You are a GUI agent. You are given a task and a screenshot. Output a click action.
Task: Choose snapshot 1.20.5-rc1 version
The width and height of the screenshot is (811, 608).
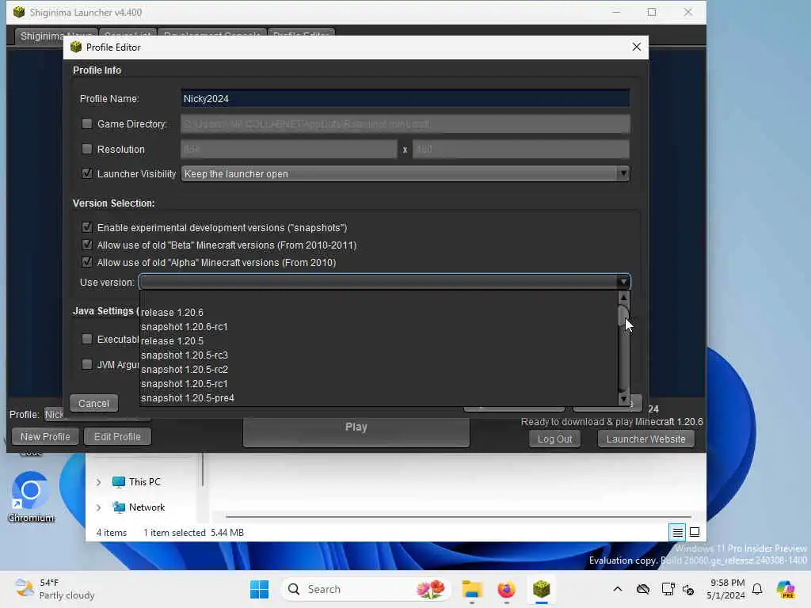(x=379, y=384)
